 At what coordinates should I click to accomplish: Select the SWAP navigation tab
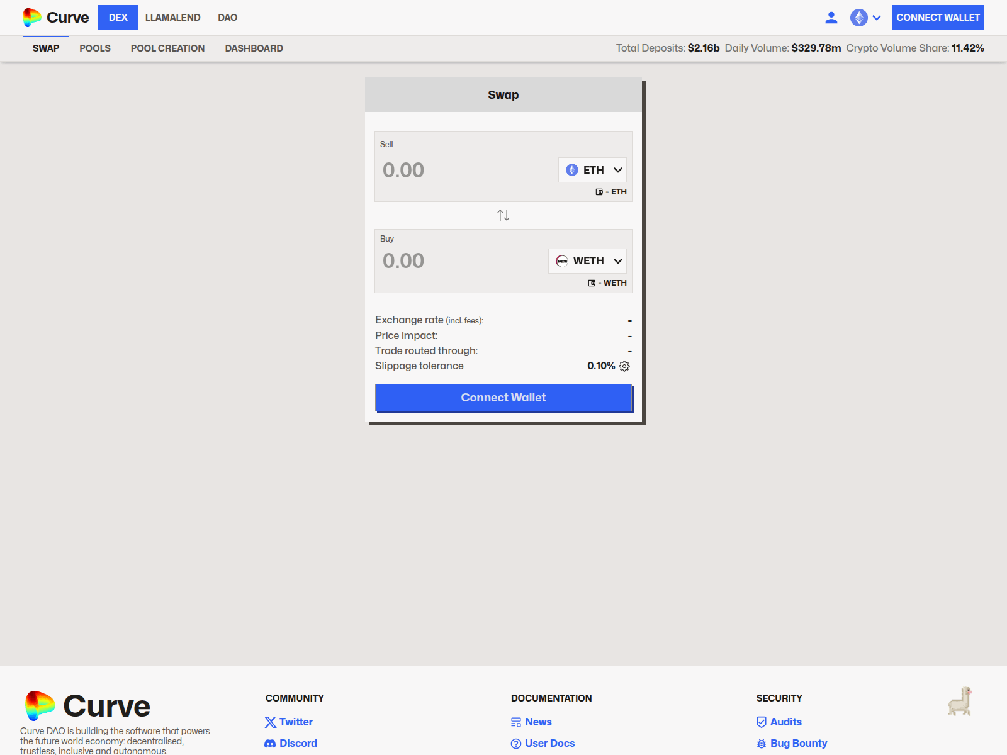pyautogui.click(x=46, y=48)
